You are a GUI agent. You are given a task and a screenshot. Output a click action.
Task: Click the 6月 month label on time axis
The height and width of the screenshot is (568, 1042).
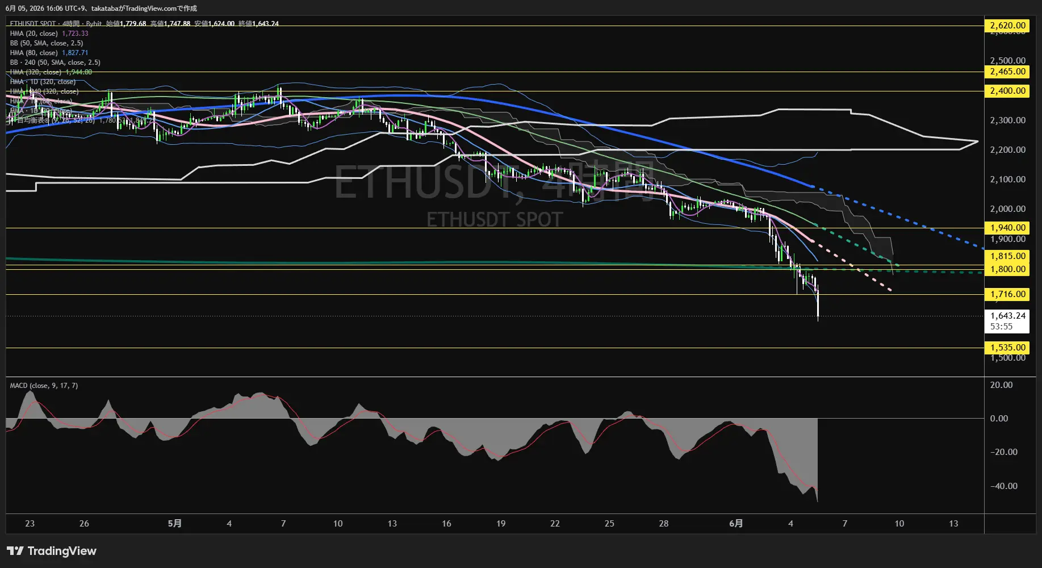click(736, 524)
